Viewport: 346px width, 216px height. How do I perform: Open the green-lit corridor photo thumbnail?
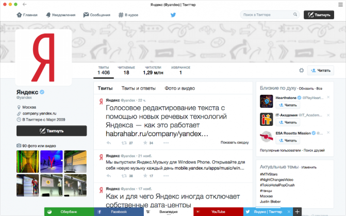tap(27, 161)
